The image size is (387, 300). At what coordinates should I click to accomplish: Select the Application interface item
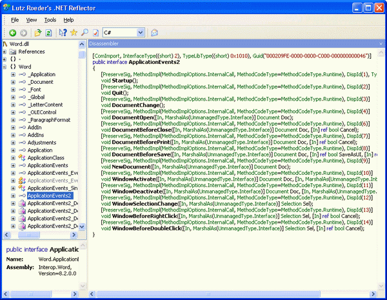40,150
